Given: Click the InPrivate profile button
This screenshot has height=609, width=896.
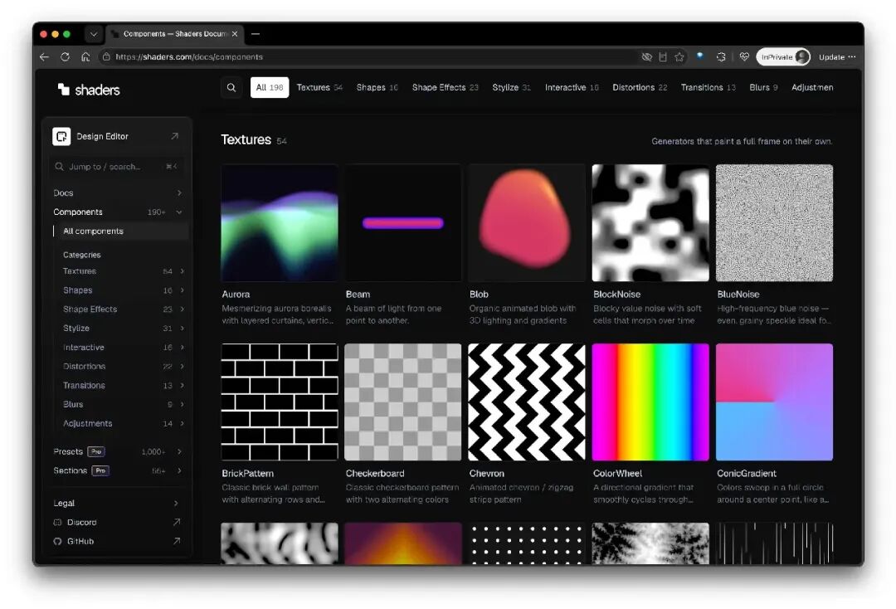Looking at the screenshot, I should point(783,56).
